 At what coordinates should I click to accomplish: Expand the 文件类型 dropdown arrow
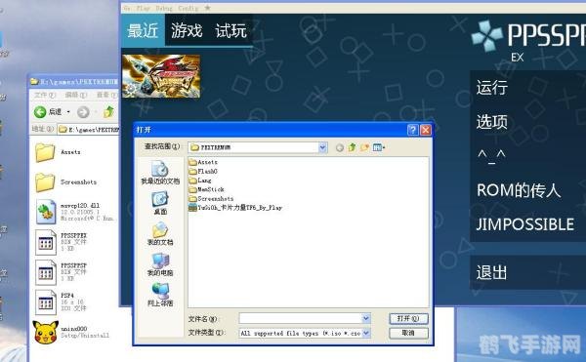[x=366, y=333]
